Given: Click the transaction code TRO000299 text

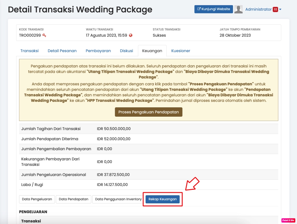Looking at the screenshot, I should click(30, 35).
